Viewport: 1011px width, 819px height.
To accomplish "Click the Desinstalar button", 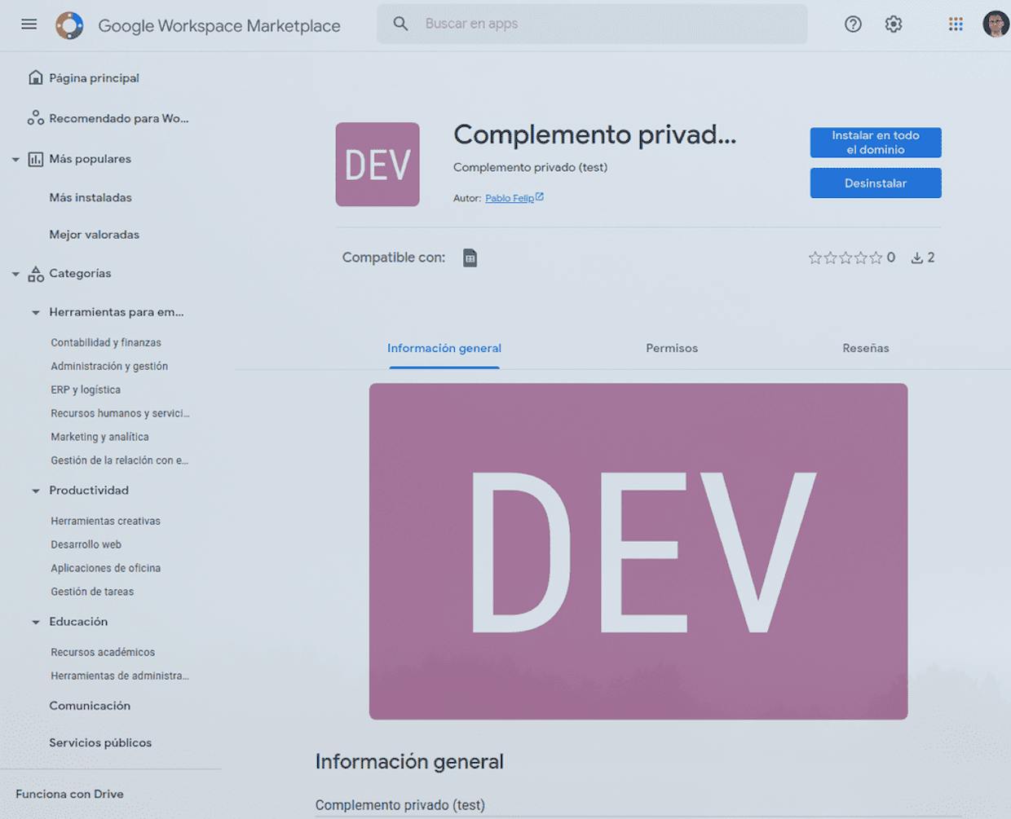I will click(x=876, y=183).
